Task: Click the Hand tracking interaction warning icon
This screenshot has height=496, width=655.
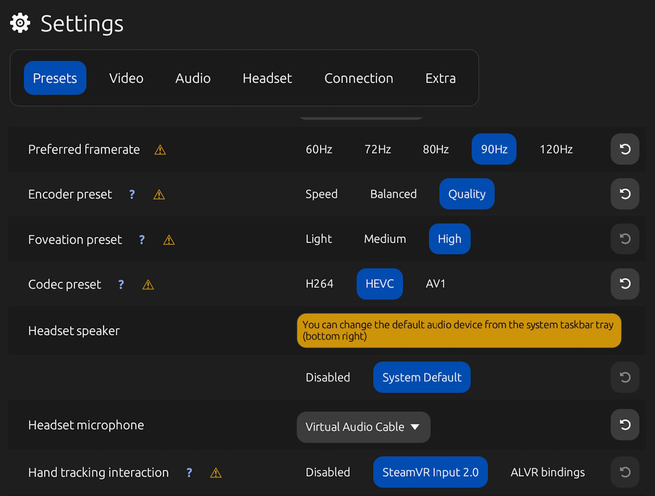Action: point(216,473)
